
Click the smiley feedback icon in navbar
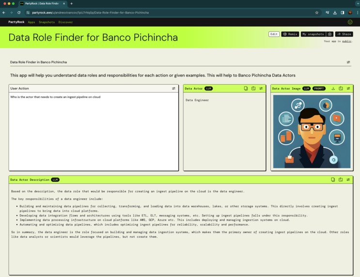click(x=350, y=22)
